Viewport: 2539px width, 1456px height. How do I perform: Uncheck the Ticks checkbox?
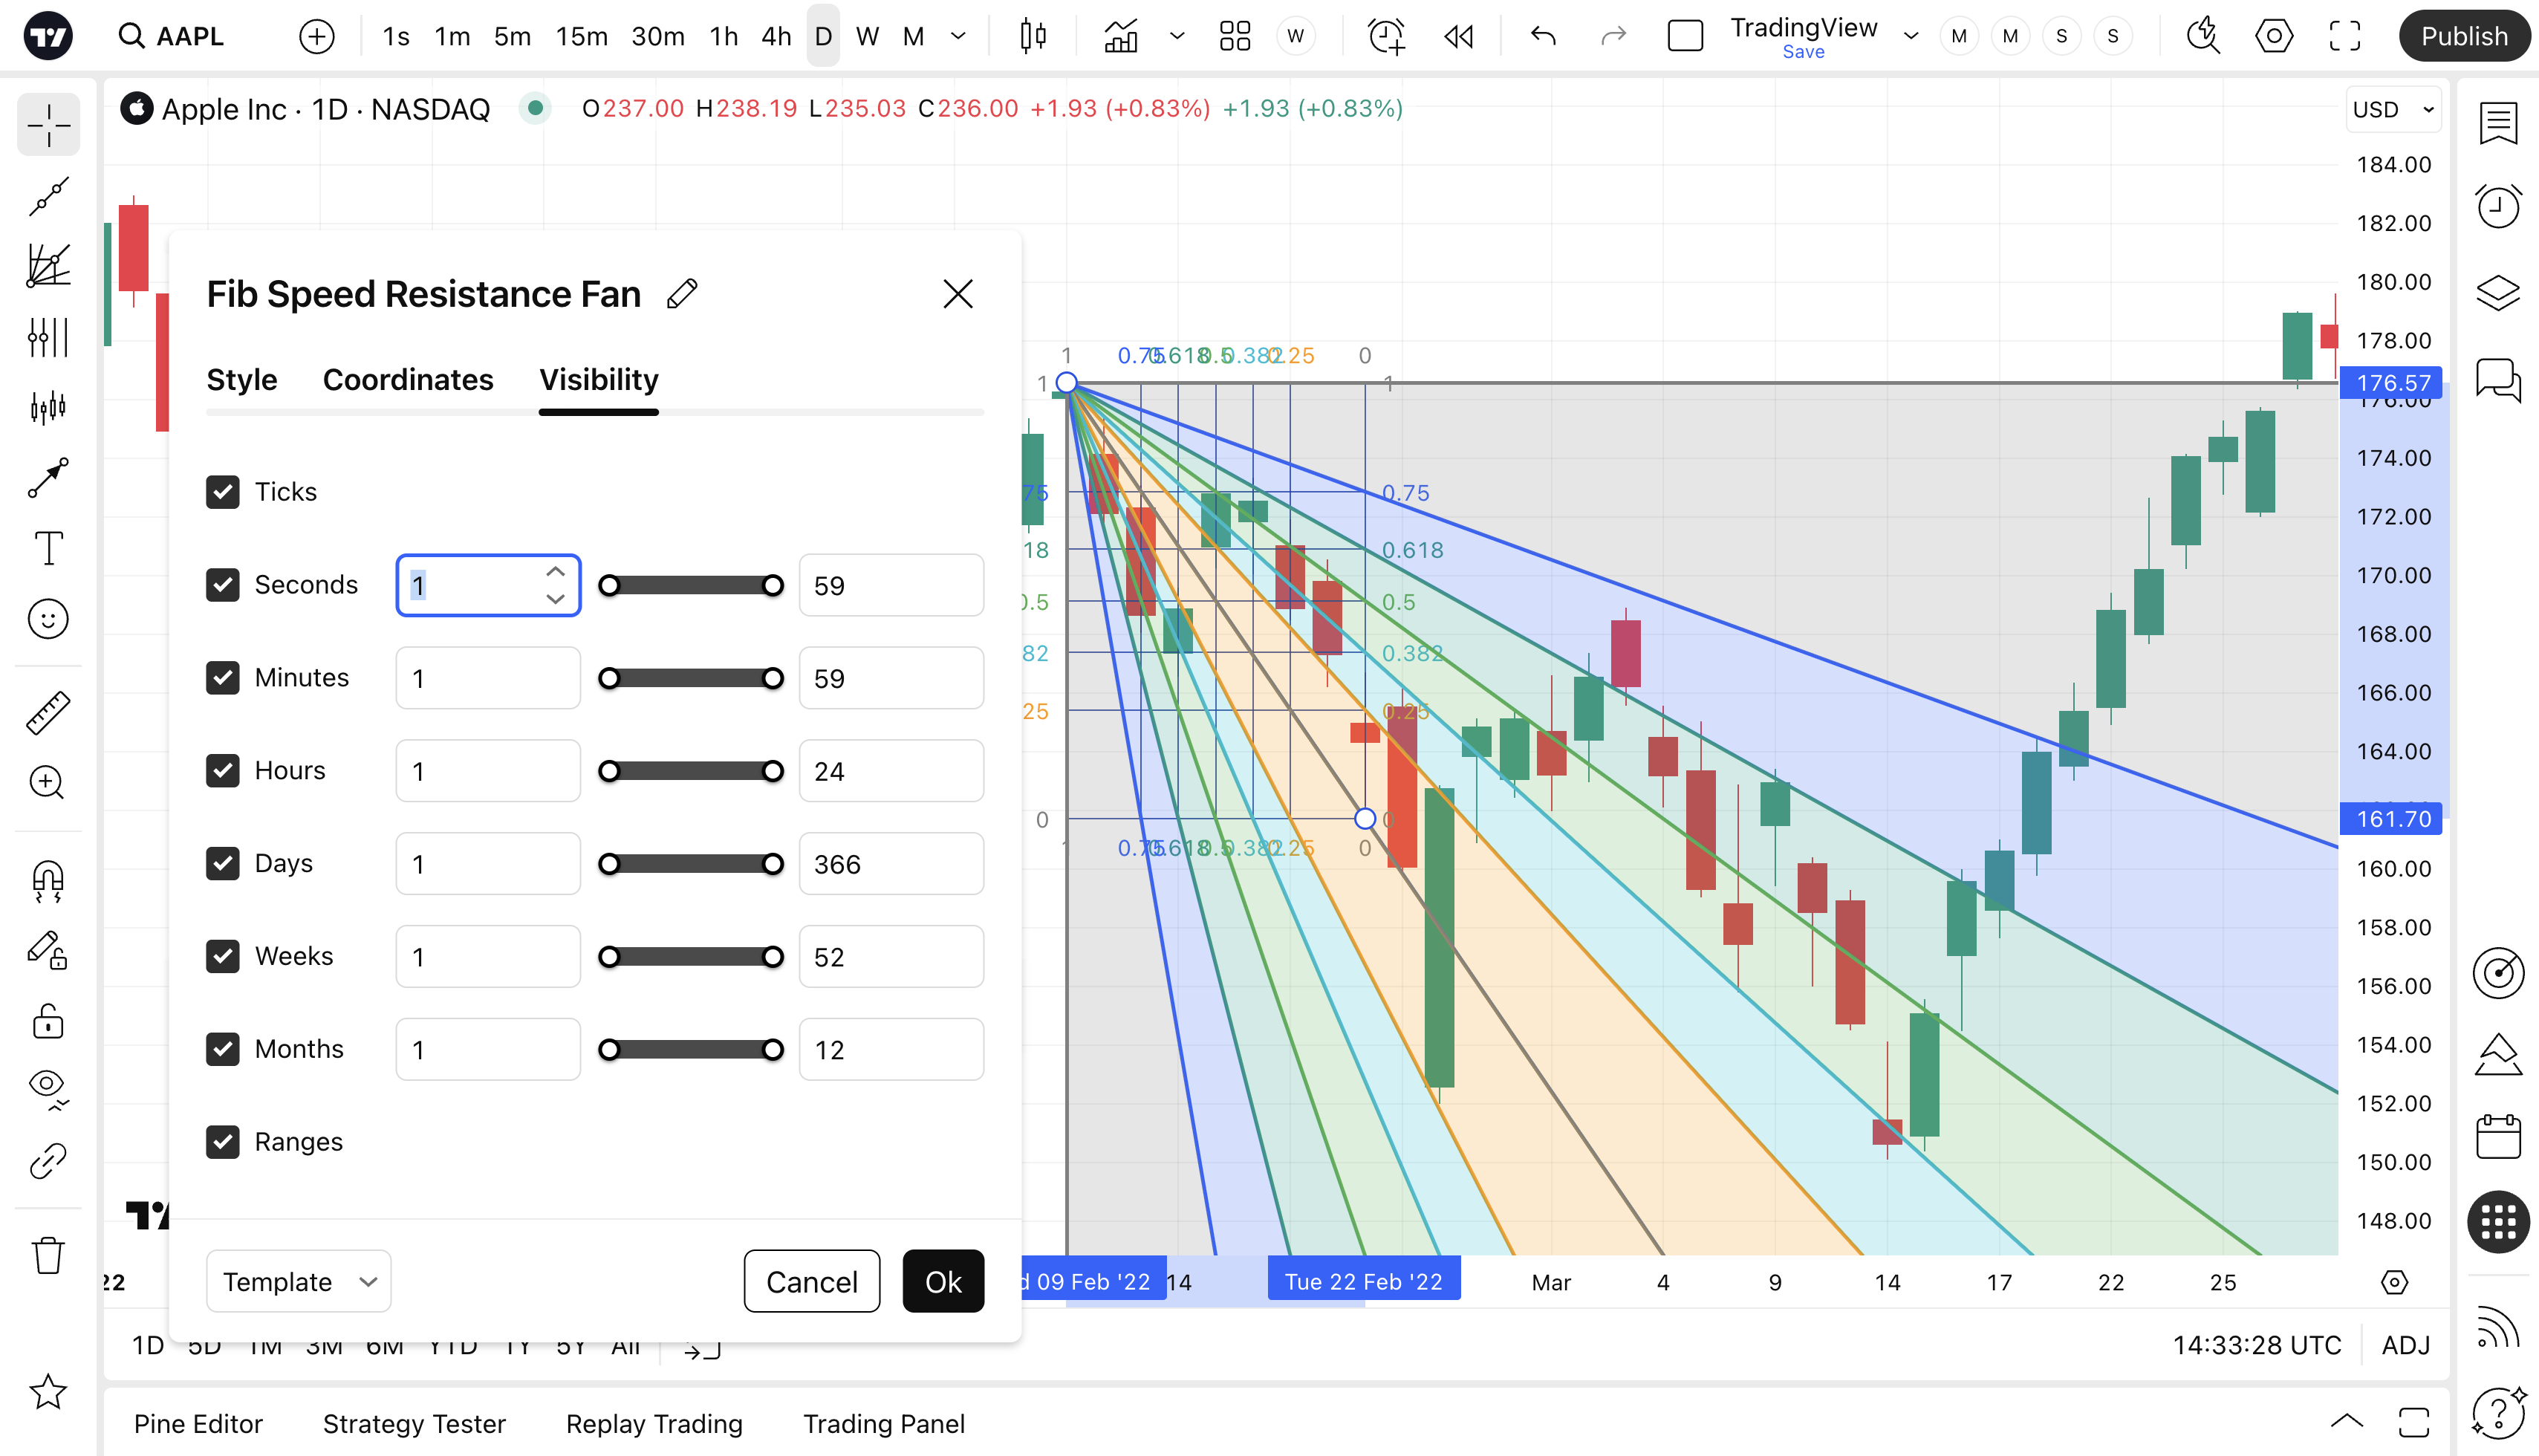(222, 492)
